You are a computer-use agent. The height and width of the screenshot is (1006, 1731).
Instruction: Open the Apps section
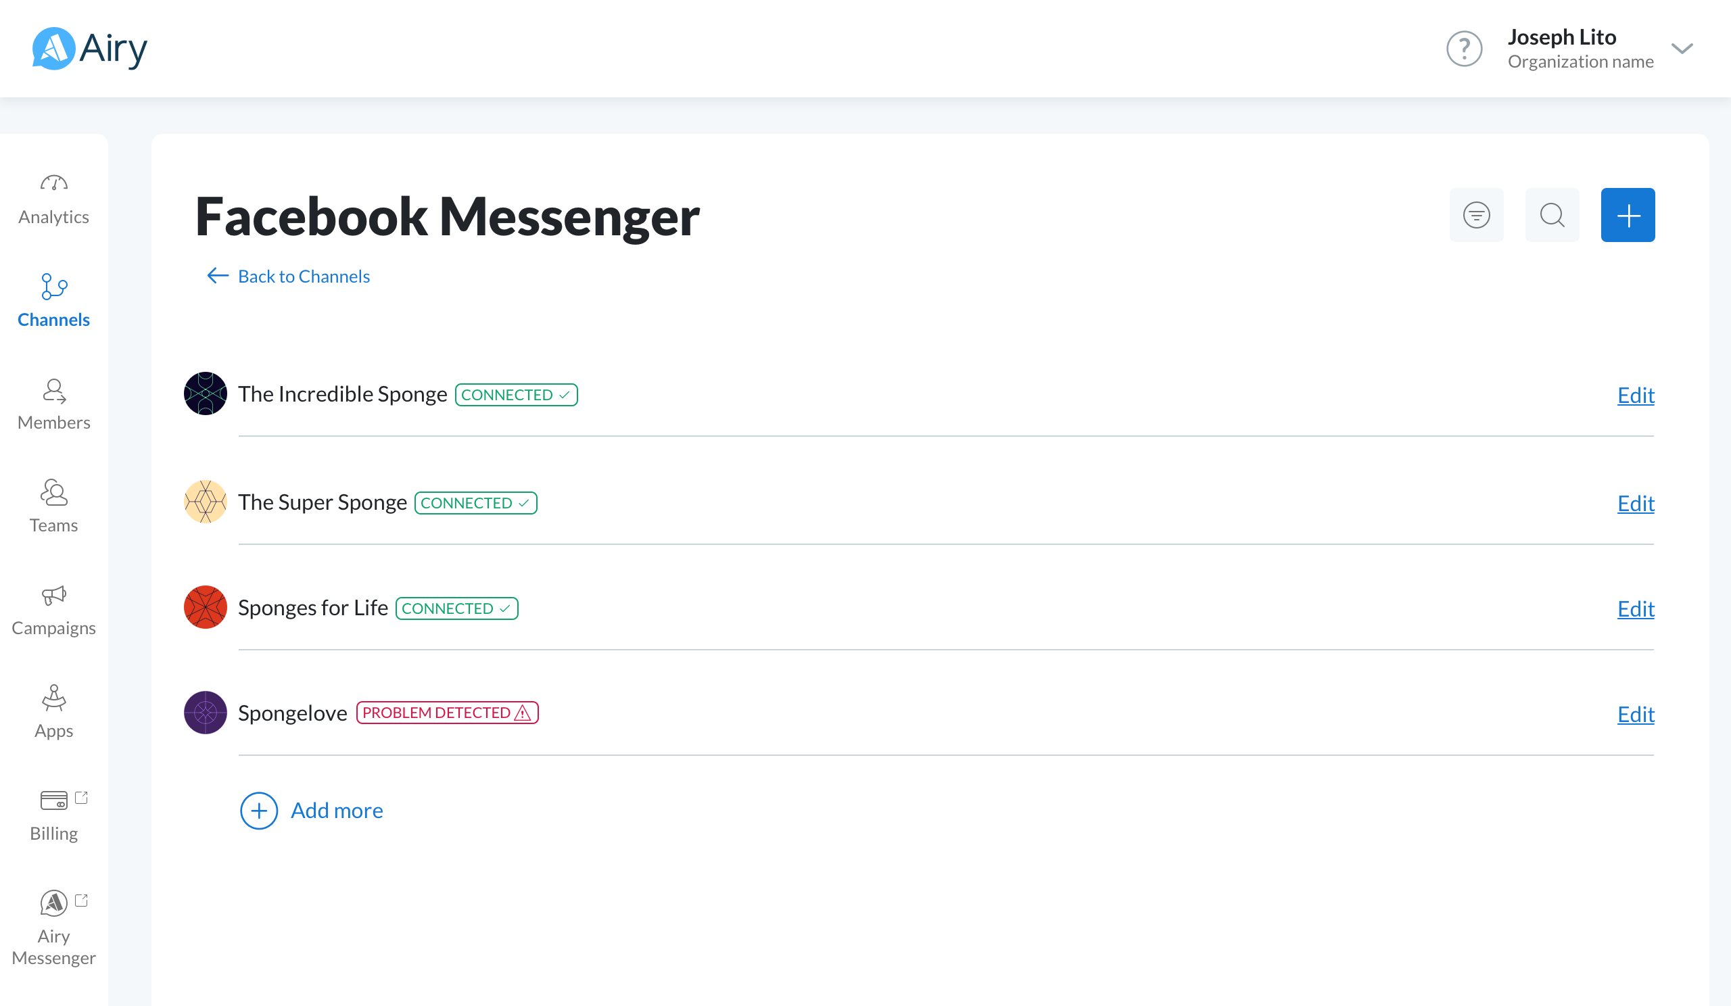tap(53, 712)
